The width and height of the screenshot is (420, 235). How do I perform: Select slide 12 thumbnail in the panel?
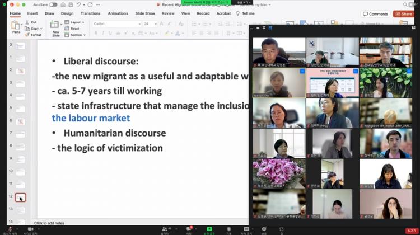(20, 198)
